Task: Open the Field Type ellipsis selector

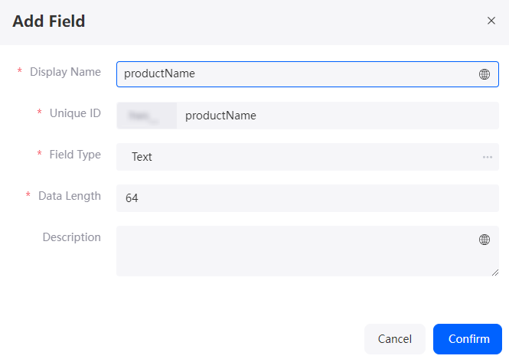Action: click(x=488, y=157)
